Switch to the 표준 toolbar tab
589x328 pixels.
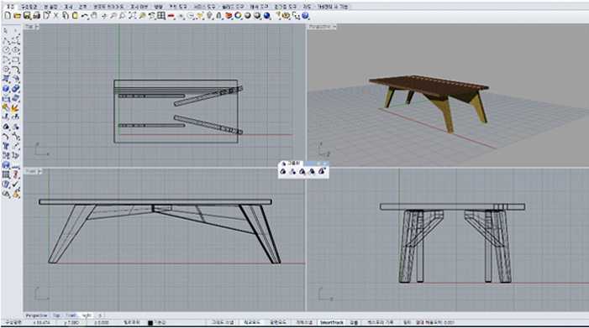pos(10,7)
